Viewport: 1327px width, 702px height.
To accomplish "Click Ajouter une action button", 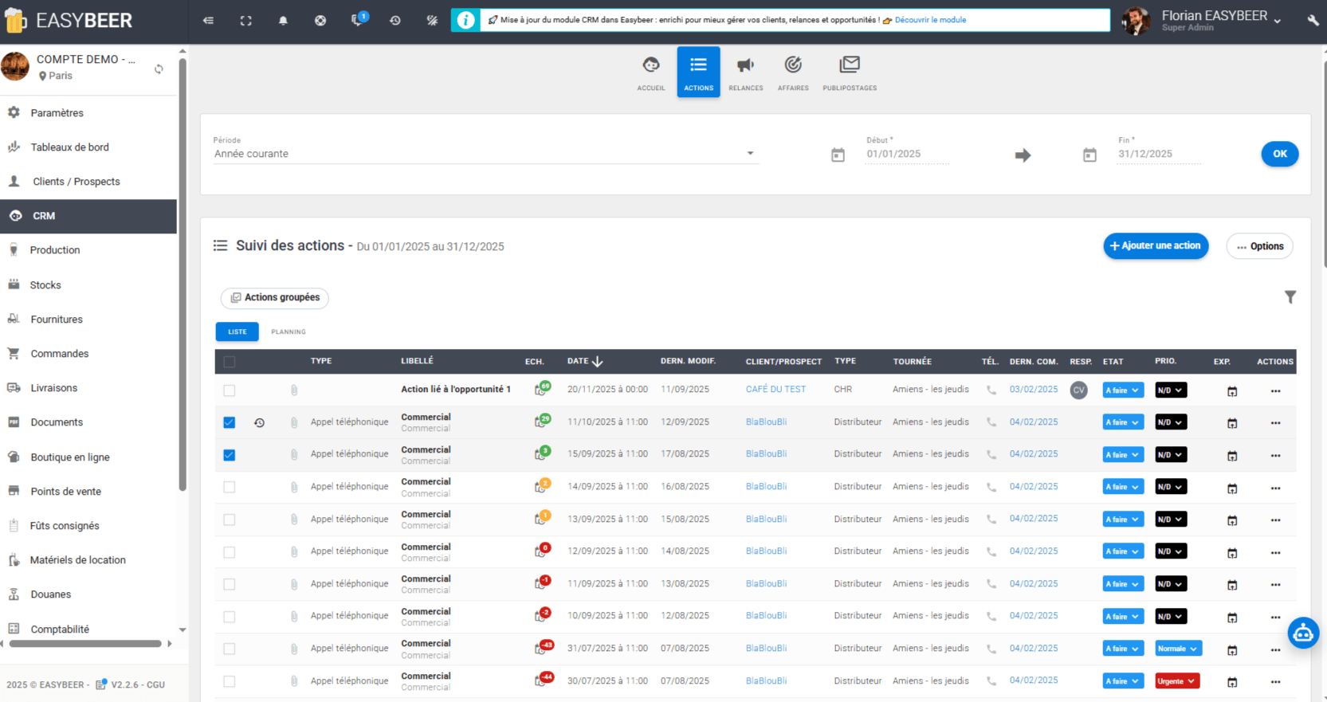I will [x=1156, y=246].
